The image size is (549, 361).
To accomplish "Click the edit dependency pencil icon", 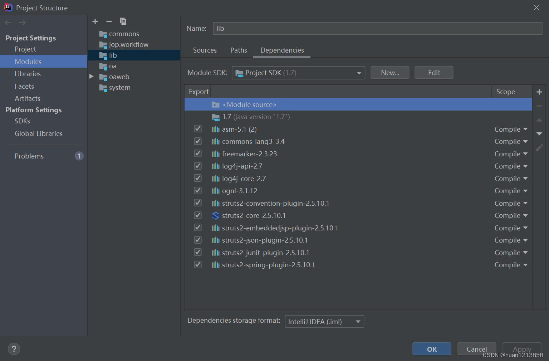I will point(539,147).
